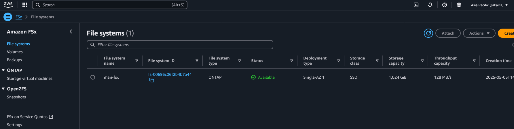Viewport: 514px width, 129px height.
Task: Open the Actions dropdown
Action: pyautogui.click(x=479, y=33)
